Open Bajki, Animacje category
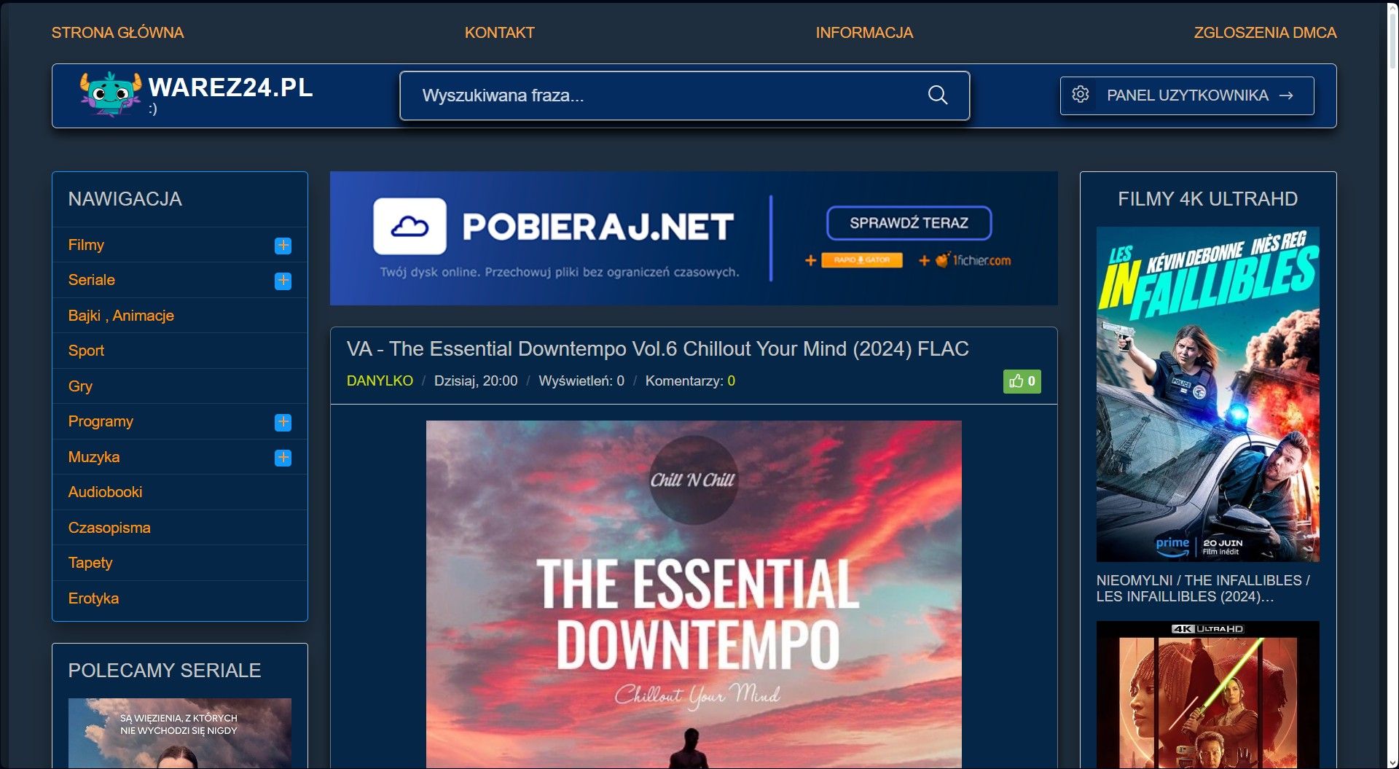The height and width of the screenshot is (769, 1399). (121, 316)
